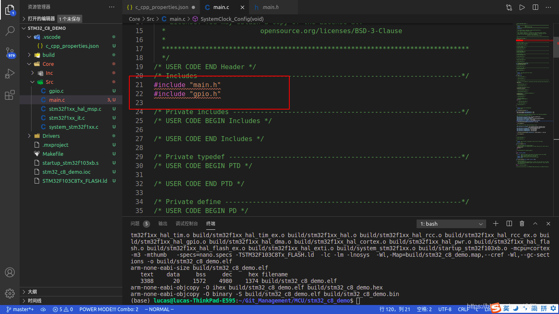Toggle Sogou Chinese/English mode
The image size is (559, 314).
pos(506,308)
